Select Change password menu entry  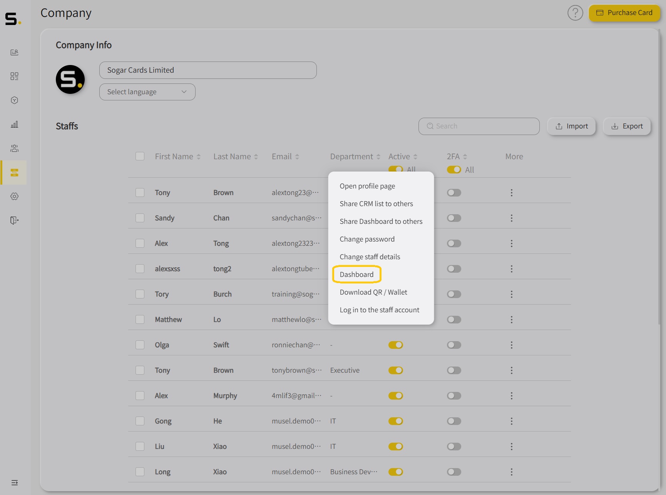click(x=381, y=239)
